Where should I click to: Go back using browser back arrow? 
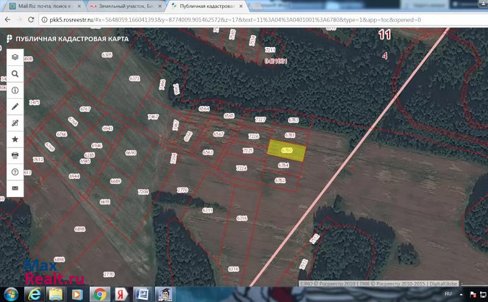click(7, 20)
